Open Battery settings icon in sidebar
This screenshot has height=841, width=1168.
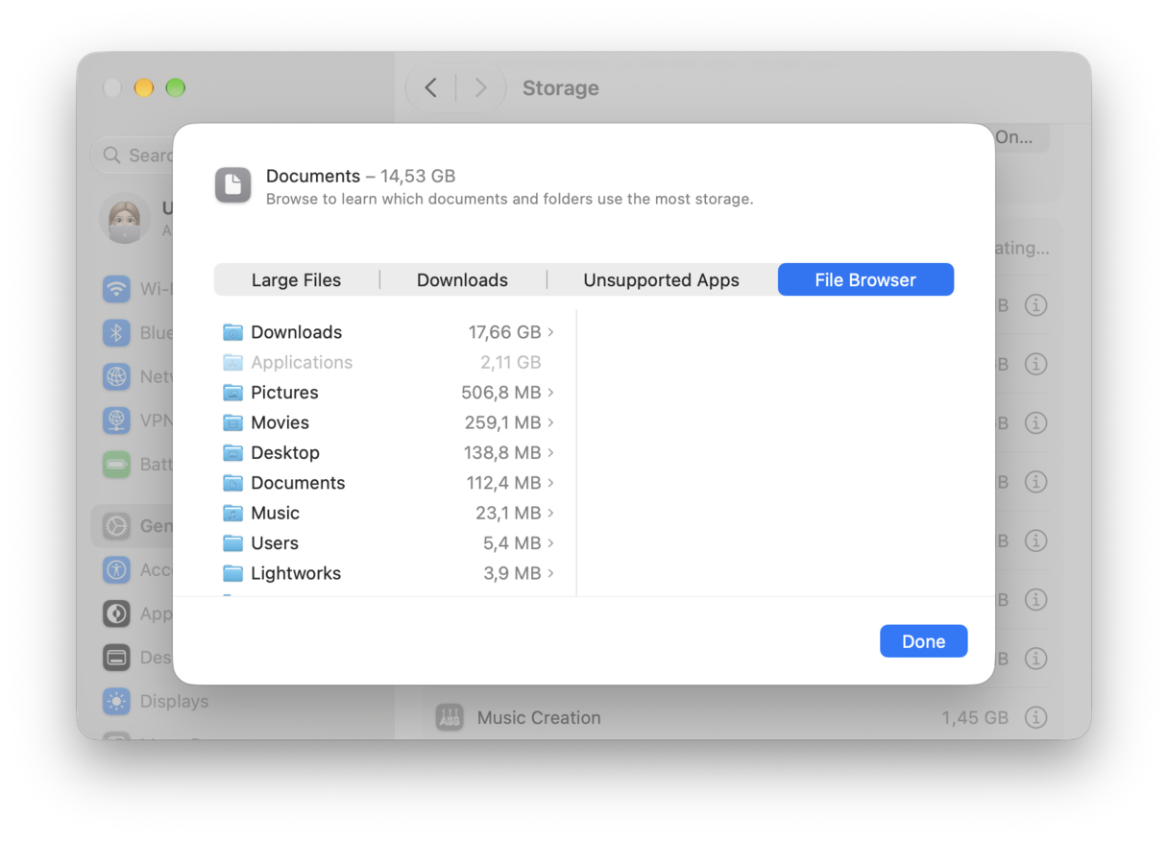[x=116, y=465]
